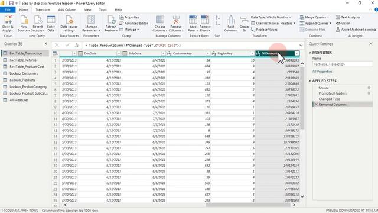Open Recent Sources icon
The image size is (378, 213).
point(38,20)
